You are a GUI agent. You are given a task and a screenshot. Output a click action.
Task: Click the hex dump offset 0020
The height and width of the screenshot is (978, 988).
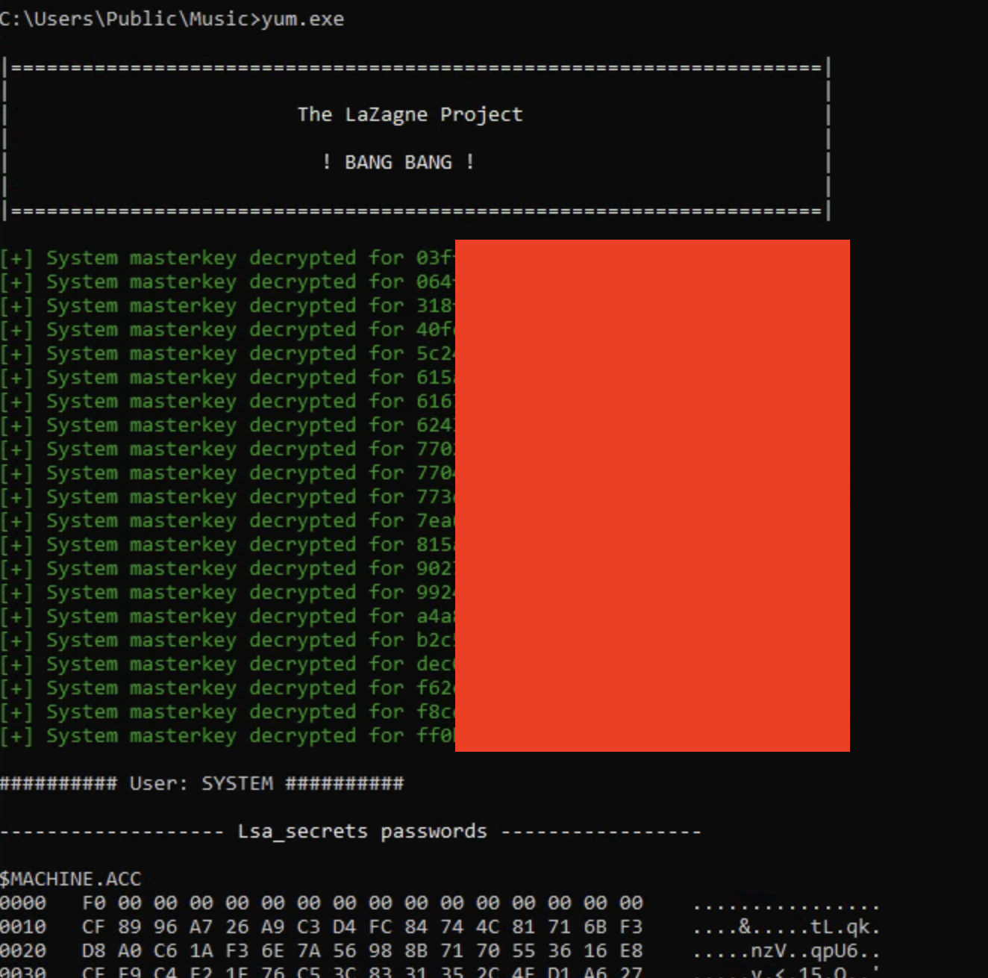point(23,950)
